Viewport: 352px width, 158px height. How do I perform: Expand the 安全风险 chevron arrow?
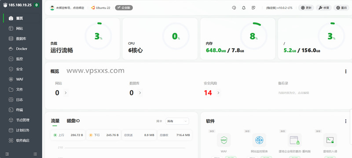(218, 93)
